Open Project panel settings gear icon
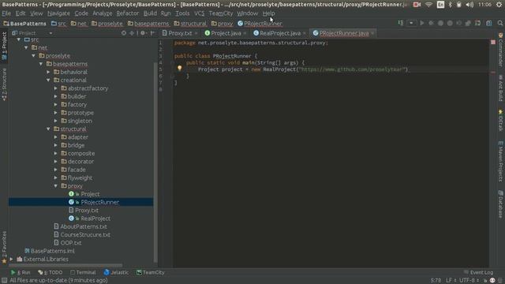 coord(143,33)
